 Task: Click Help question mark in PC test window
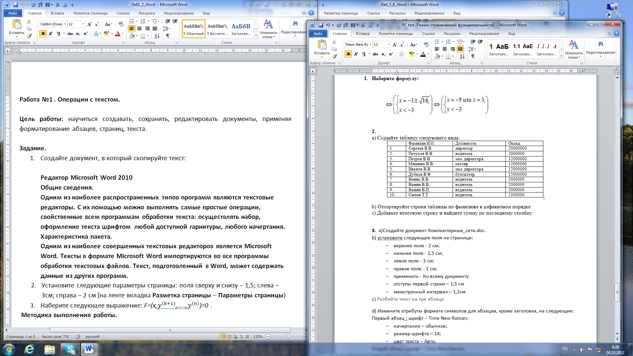click(x=617, y=33)
